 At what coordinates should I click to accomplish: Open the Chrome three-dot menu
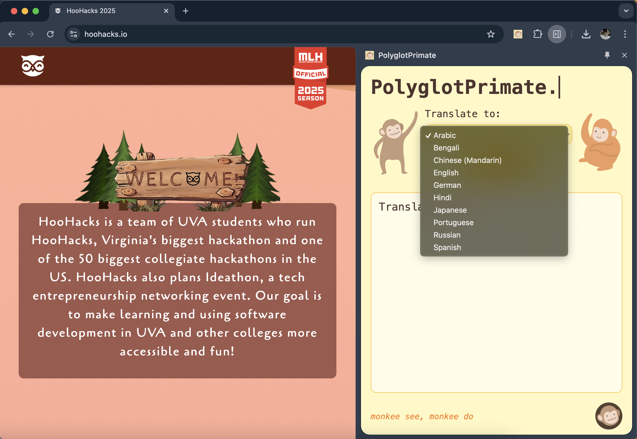pos(625,34)
